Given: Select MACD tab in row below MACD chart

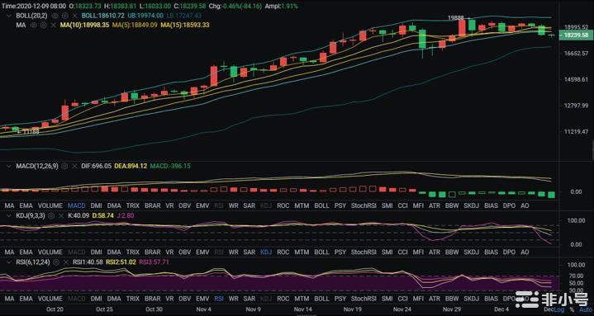Looking at the screenshot, I should 77,206.
